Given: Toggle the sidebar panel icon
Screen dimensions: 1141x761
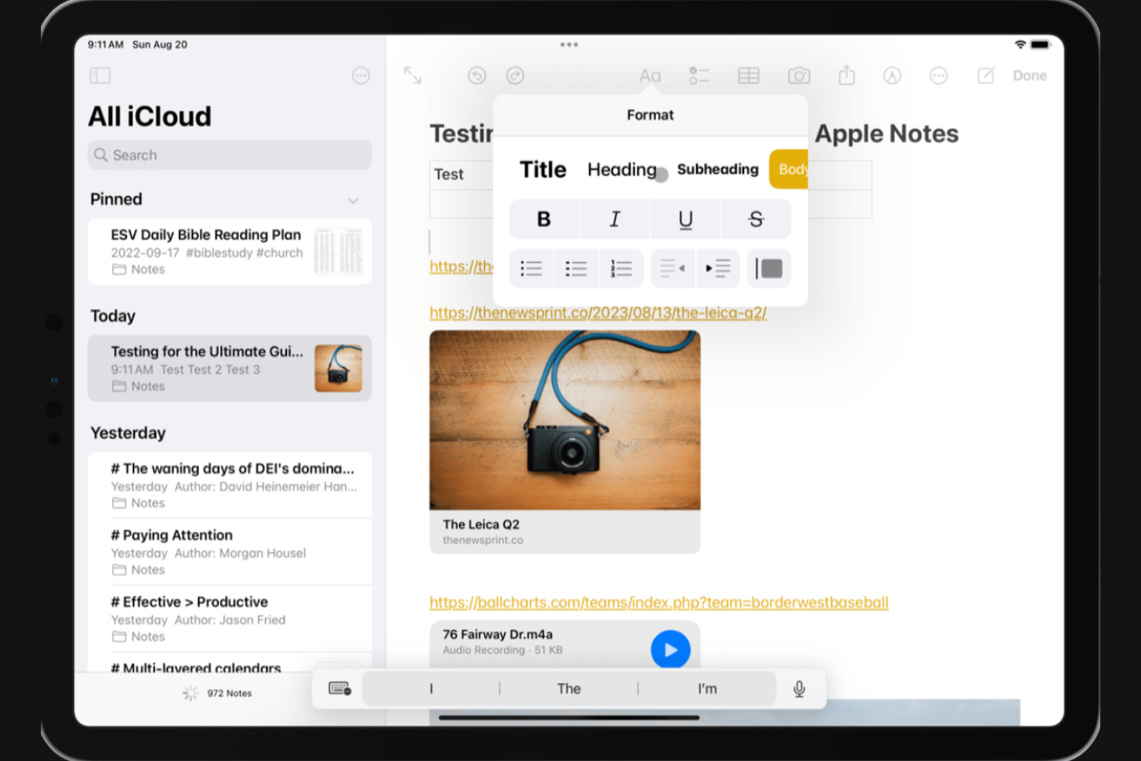Looking at the screenshot, I should [100, 76].
